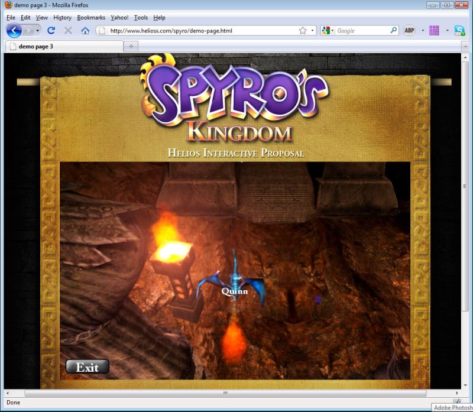Select the "demo page 3" tab

pyautogui.click(x=64, y=47)
